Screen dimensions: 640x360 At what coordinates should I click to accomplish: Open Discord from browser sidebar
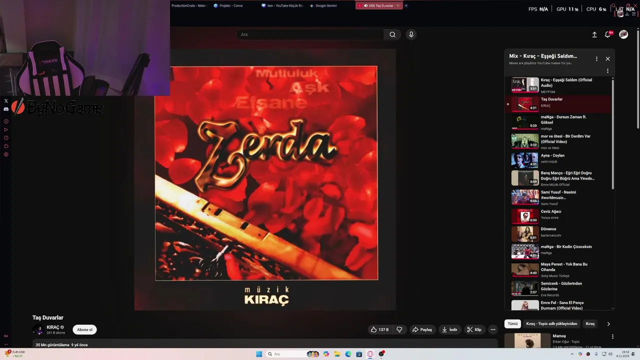[6, 109]
